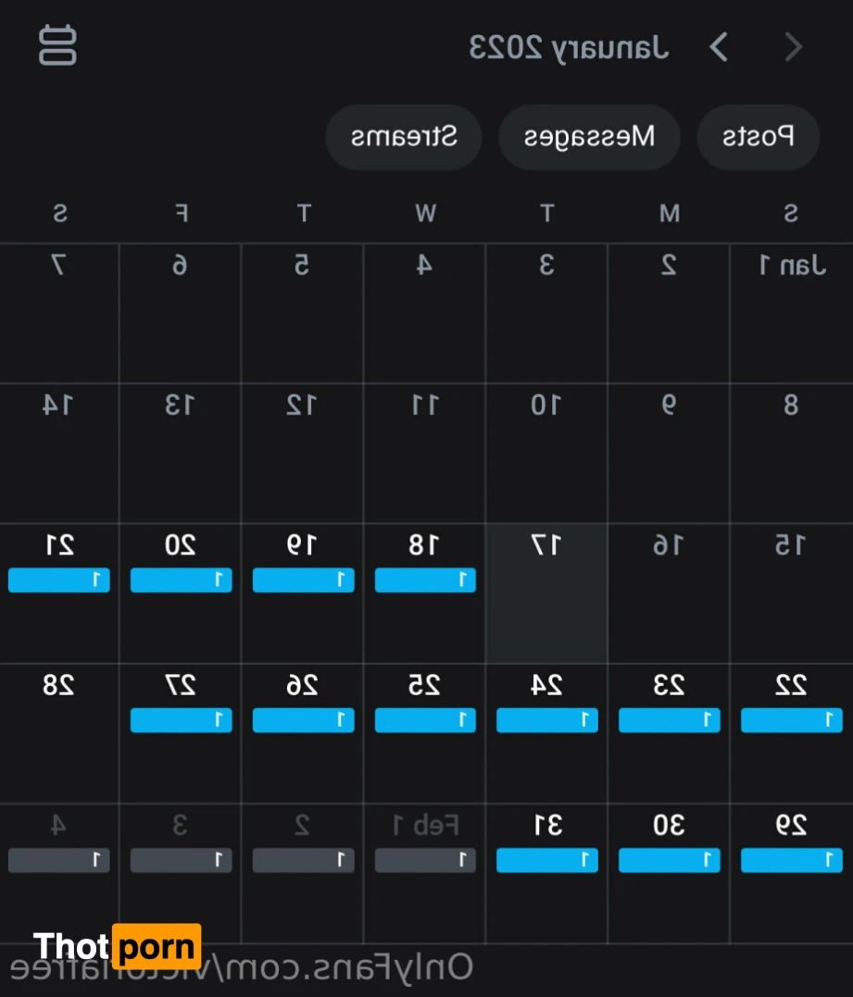Select the highlighted day 17 cell
Screen dimensions: 853x997
pyautogui.click(x=546, y=592)
